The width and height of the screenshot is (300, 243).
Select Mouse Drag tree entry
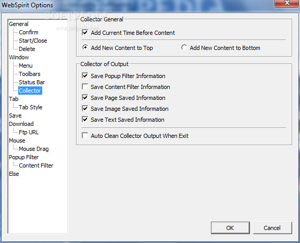pyautogui.click(x=34, y=149)
